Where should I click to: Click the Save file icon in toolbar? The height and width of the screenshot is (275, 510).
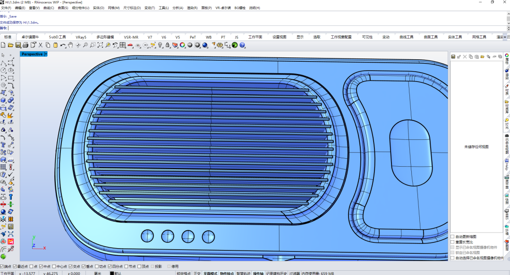(18, 45)
